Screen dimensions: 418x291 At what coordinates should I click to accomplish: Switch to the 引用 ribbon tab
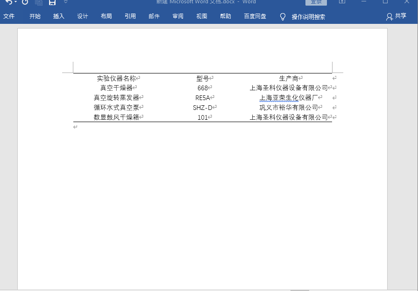[x=130, y=16]
